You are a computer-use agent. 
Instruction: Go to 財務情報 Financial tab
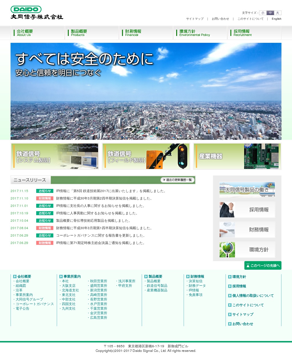coord(146,33)
